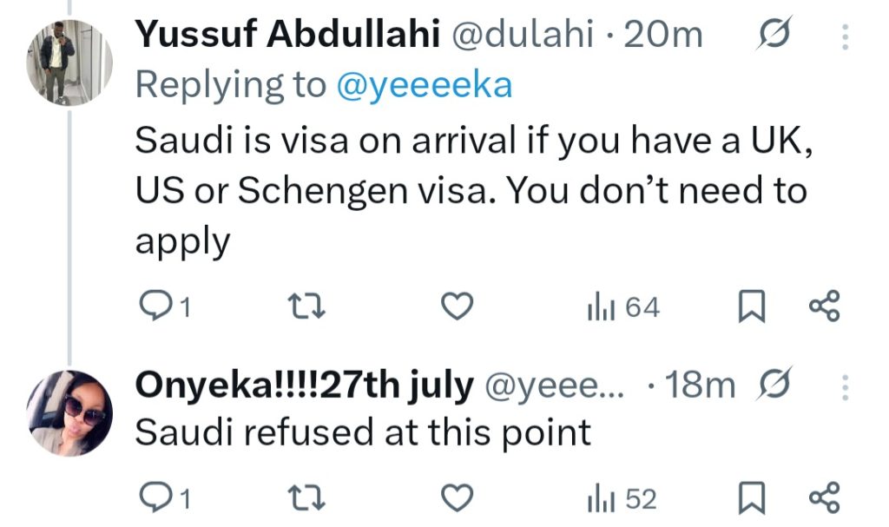The width and height of the screenshot is (889, 527).
Task: Like Onyeka's tweet
Action: point(458,498)
